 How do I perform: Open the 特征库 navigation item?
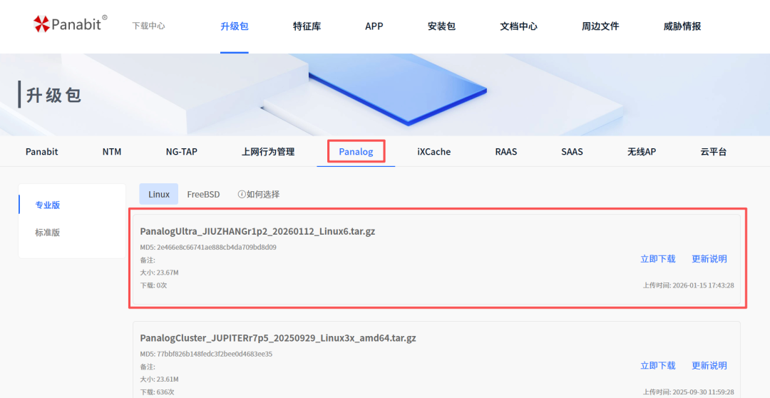(x=307, y=26)
